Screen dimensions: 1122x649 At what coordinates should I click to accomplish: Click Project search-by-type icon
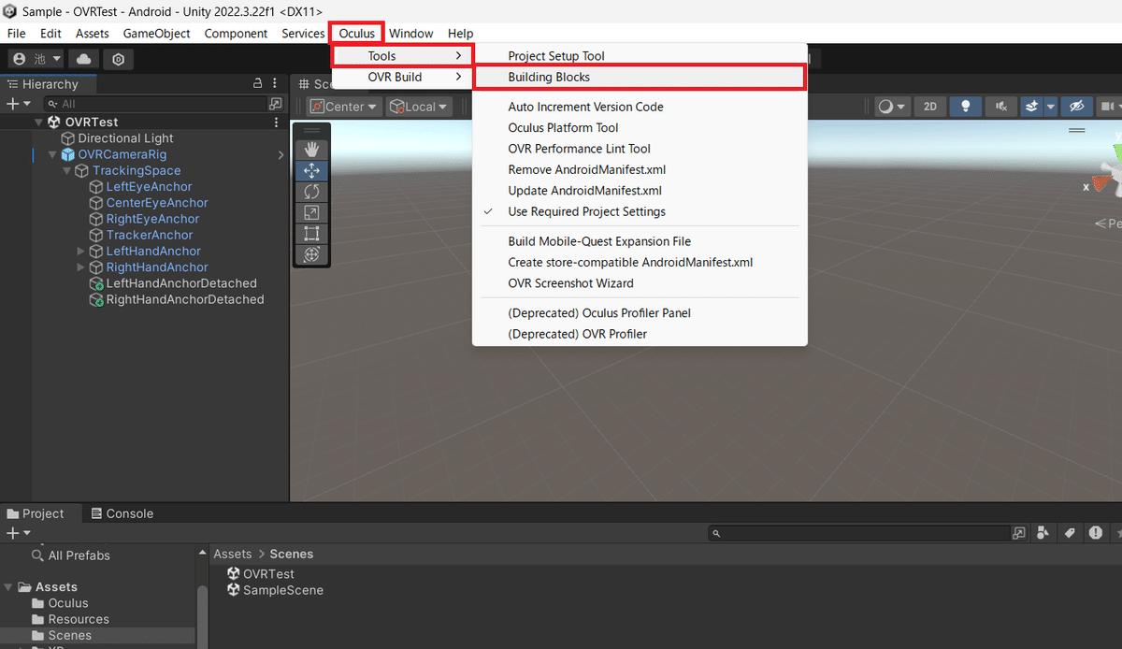click(1044, 533)
